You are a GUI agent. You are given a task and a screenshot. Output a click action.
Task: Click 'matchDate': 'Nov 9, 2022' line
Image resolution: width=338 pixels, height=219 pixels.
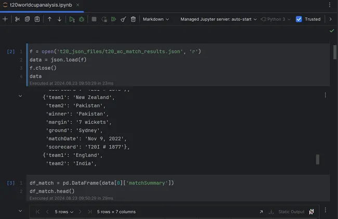tap(86, 139)
